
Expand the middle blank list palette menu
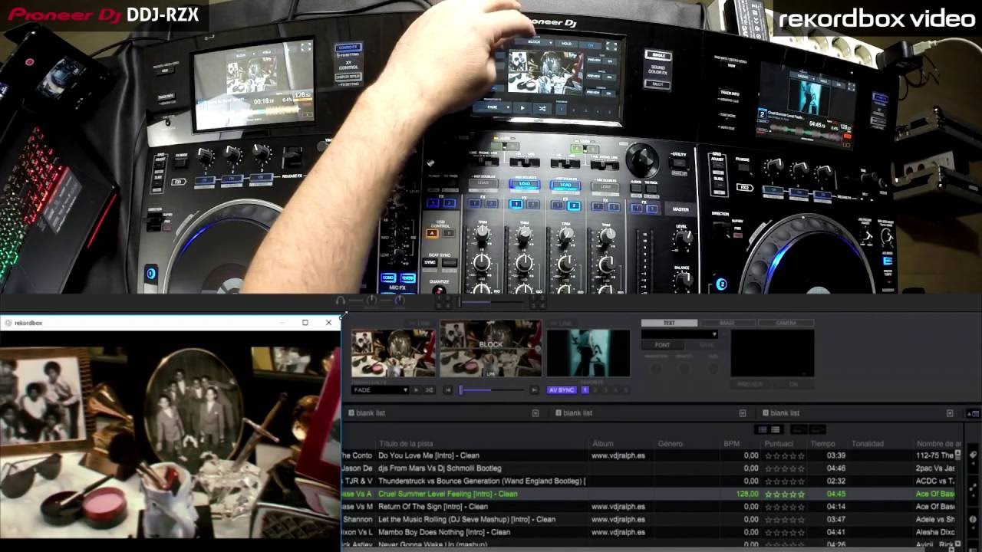click(x=743, y=413)
